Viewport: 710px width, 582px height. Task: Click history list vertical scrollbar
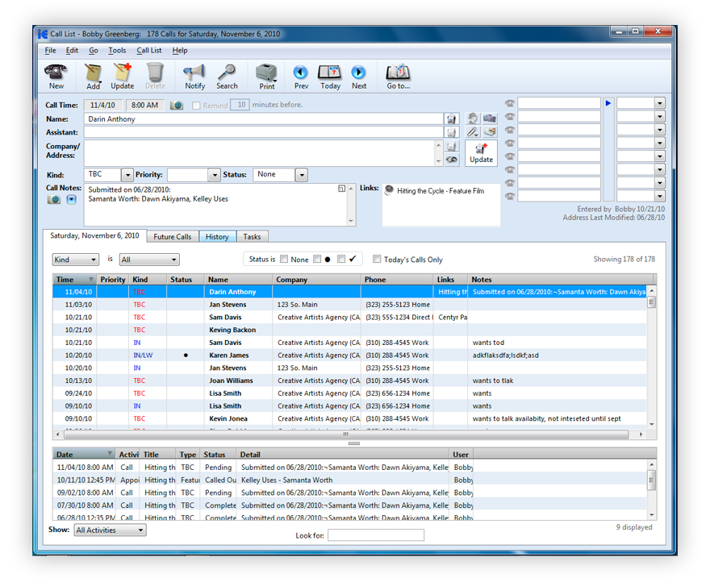pos(652,480)
